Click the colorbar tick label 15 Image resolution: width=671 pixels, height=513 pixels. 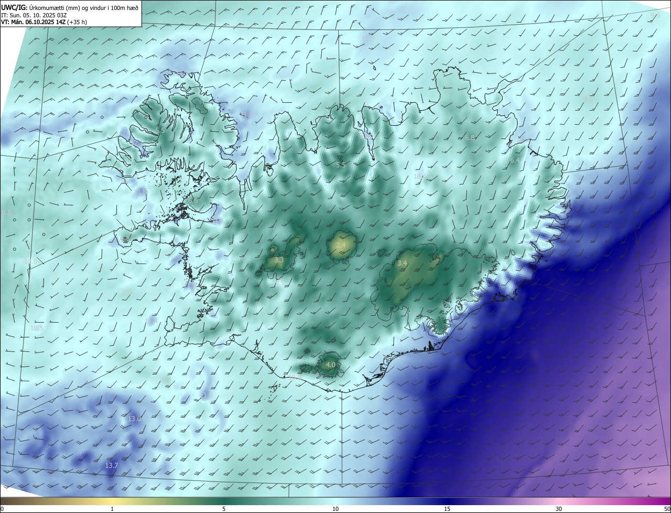point(447,509)
